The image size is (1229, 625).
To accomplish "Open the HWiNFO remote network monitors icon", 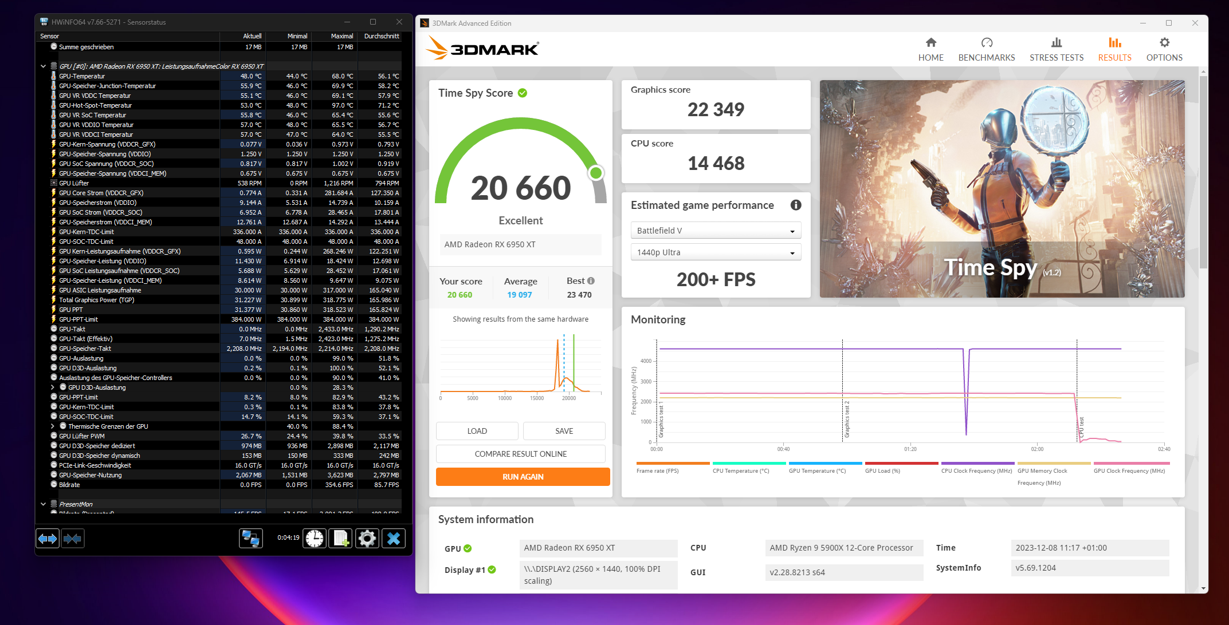I will tap(251, 539).
